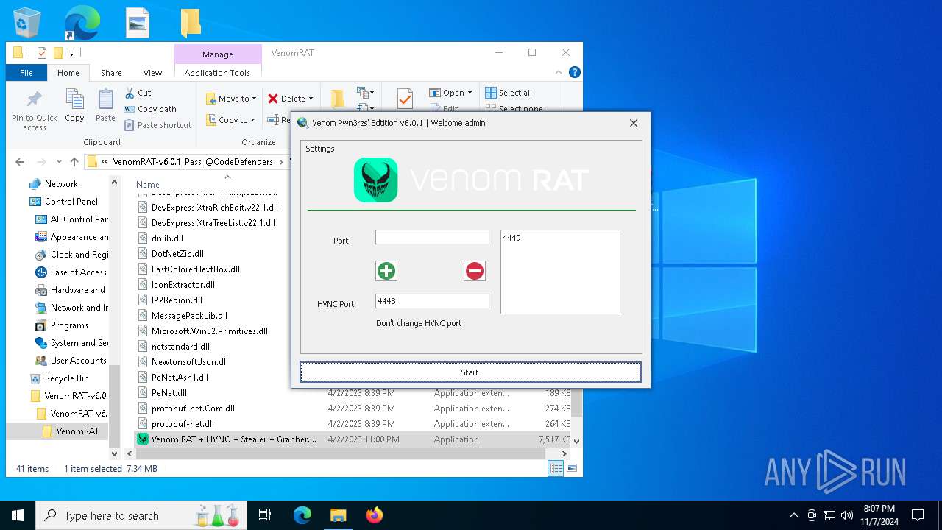Switch to details view icon in status bar
This screenshot has height=530, width=942.
[x=556, y=468]
